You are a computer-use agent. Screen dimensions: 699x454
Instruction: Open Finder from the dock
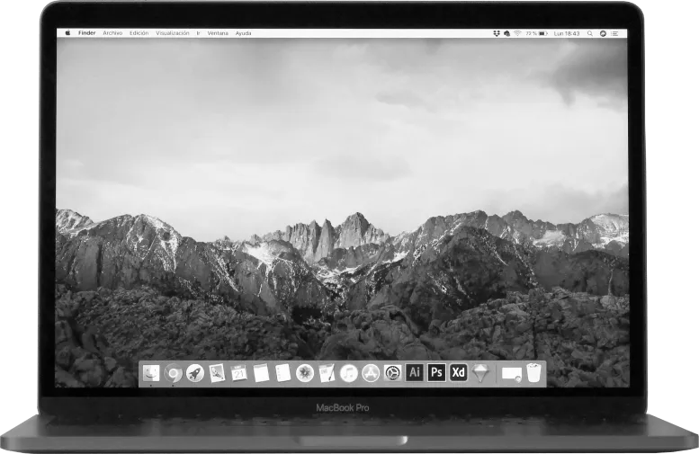[151, 372]
